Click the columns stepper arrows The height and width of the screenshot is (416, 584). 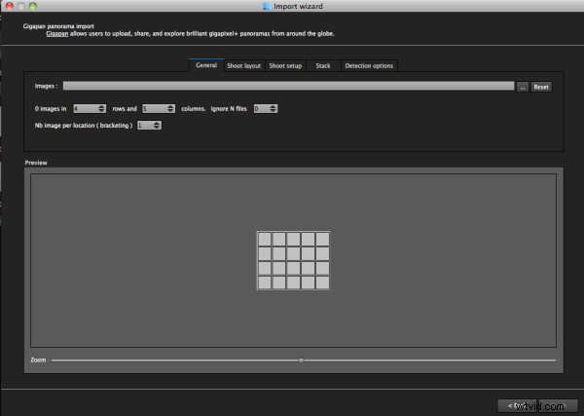coord(171,108)
